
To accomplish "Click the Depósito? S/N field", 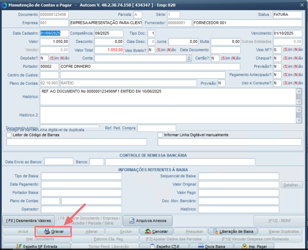I will (44, 58).
